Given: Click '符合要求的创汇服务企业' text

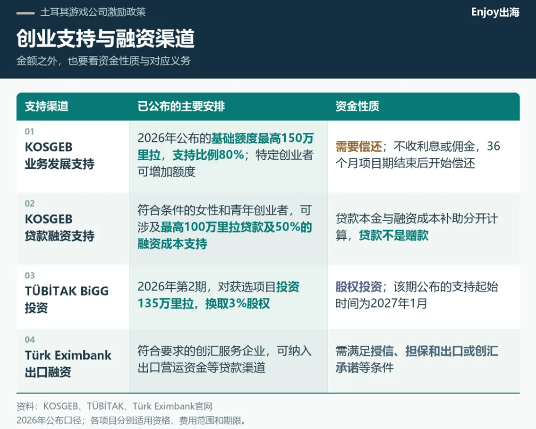Looking at the screenshot, I should click(x=201, y=351).
